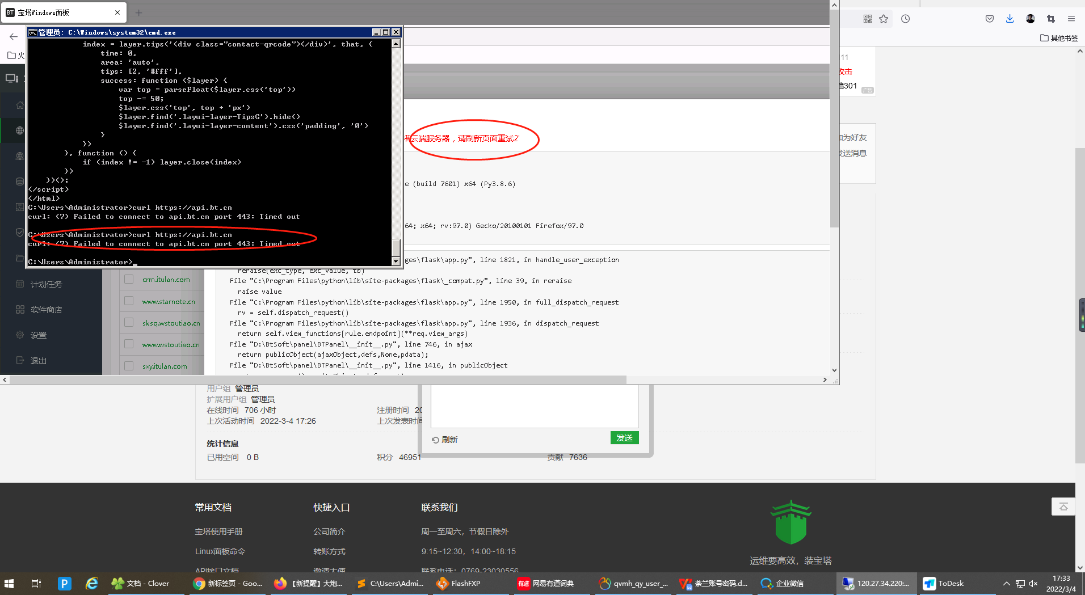1085x595 pixels.
Task: Open Sublime C:\Users\Admi taskbar window
Action: (390, 583)
